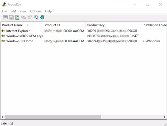Sort by the Product ID column header
167x126 pixels.
pyautogui.click(x=64, y=25)
